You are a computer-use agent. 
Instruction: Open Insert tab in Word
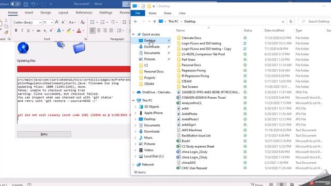[29, 12]
